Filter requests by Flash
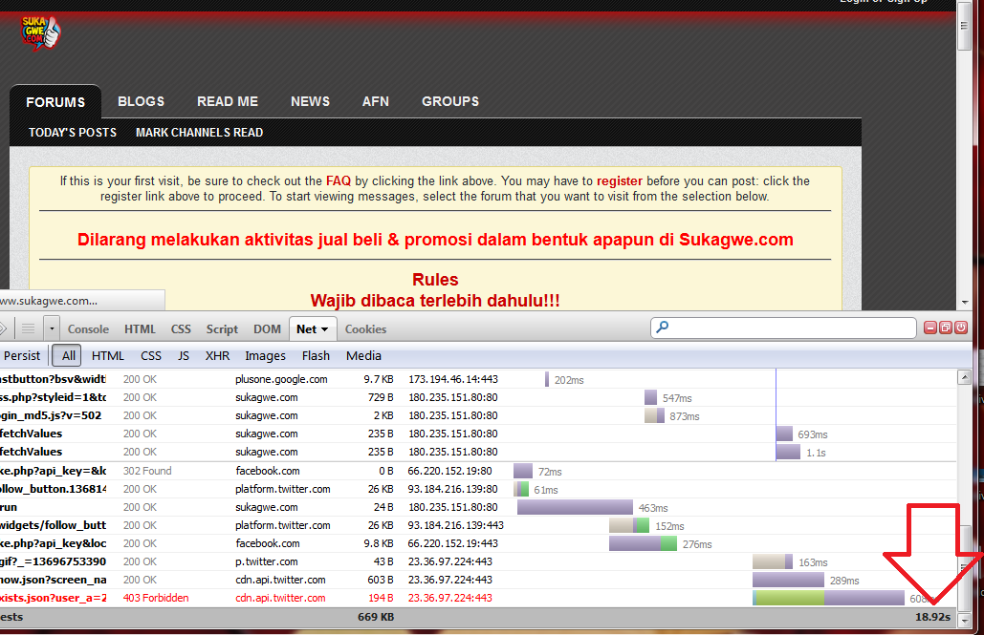Viewport: 984px width, 635px height. point(316,355)
